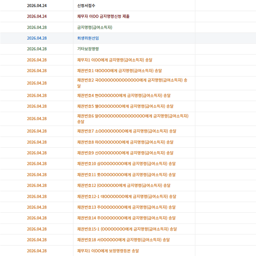Click the 2026.04.24 date beside '신청서접수'
This screenshot has height=256, width=256.
click(37, 5)
